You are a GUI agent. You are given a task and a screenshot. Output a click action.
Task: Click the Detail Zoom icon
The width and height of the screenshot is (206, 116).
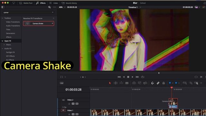point(191,83)
